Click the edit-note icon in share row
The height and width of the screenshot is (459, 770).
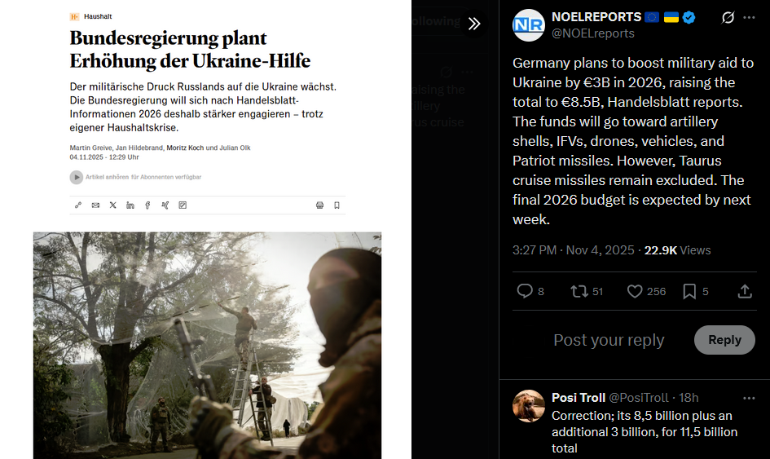coord(183,205)
